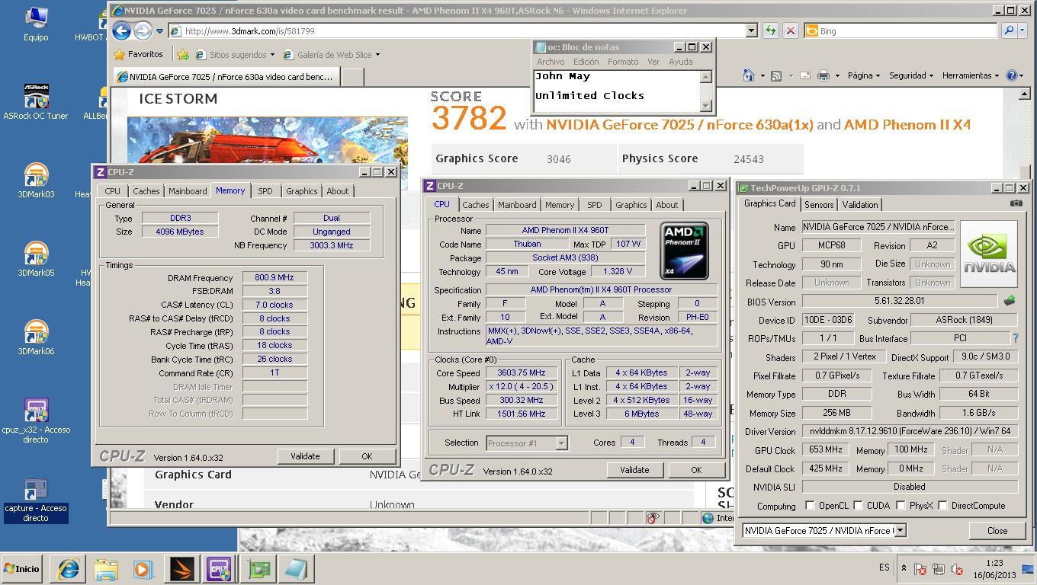The image size is (1037, 585).
Task: Toggle the CUDA checkbox in GPU-Z
Action: [x=858, y=506]
